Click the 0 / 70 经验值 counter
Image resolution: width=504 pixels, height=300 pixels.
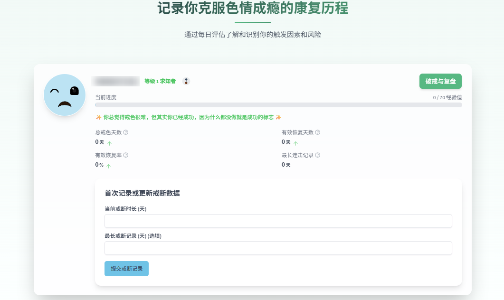pos(447,97)
